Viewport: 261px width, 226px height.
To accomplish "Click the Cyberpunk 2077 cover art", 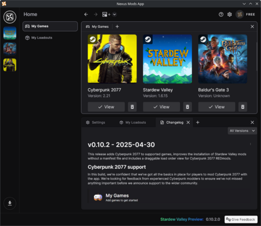I will (x=112, y=59).
